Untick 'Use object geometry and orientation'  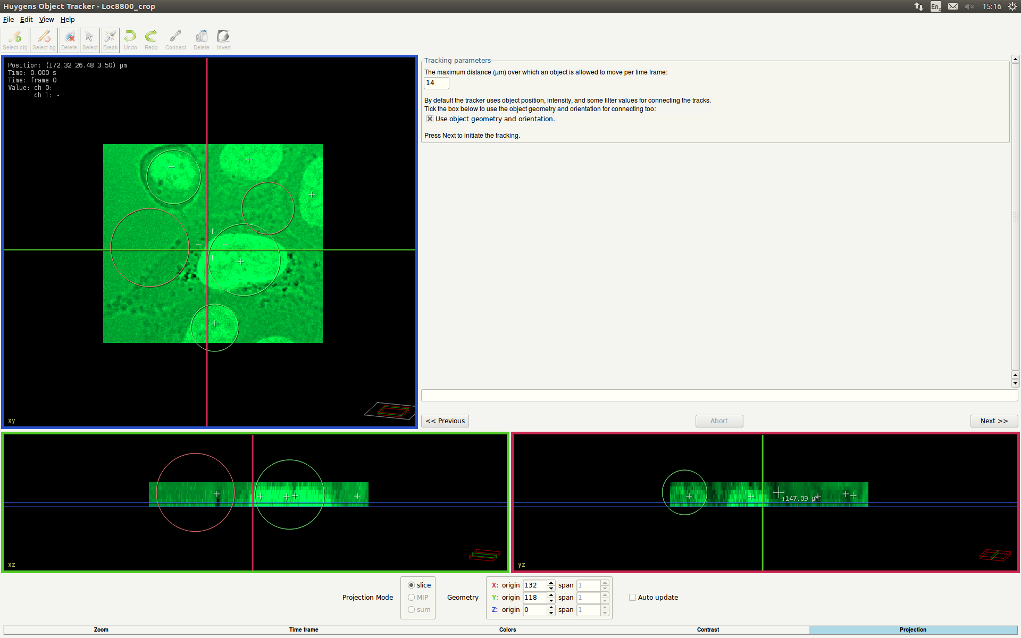point(430,119)
